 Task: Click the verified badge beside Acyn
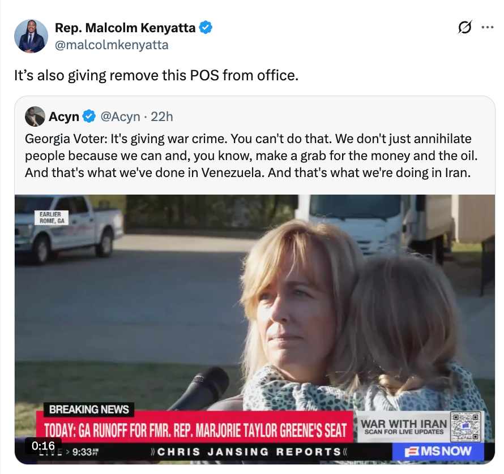[x=89, y=117]
